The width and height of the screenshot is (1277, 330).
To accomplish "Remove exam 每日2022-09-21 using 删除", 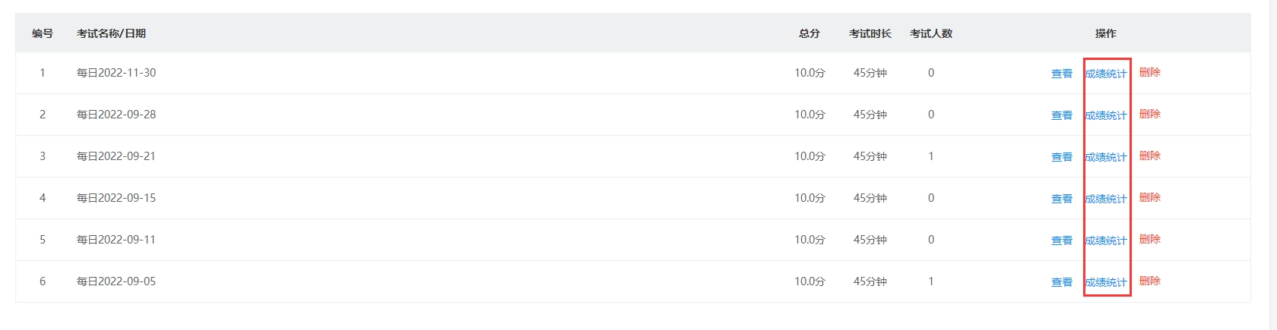I will coord(1149,156).
